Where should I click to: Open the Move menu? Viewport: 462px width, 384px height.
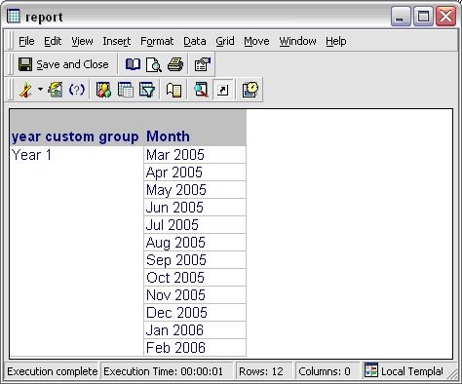256,41
